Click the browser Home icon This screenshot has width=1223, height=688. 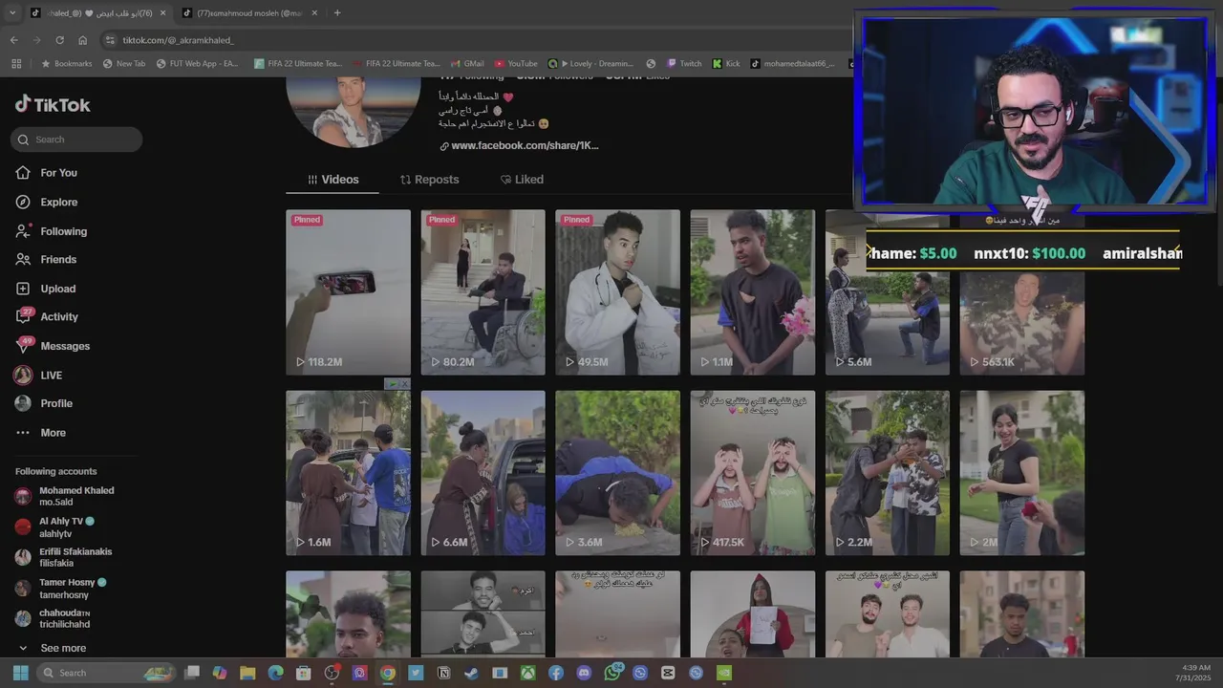83,40
